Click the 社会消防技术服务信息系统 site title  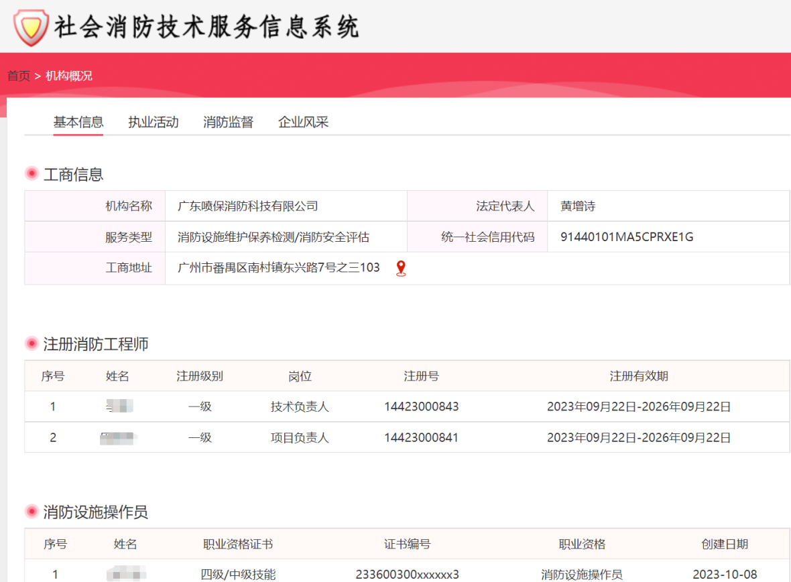(x=207, y=27)
